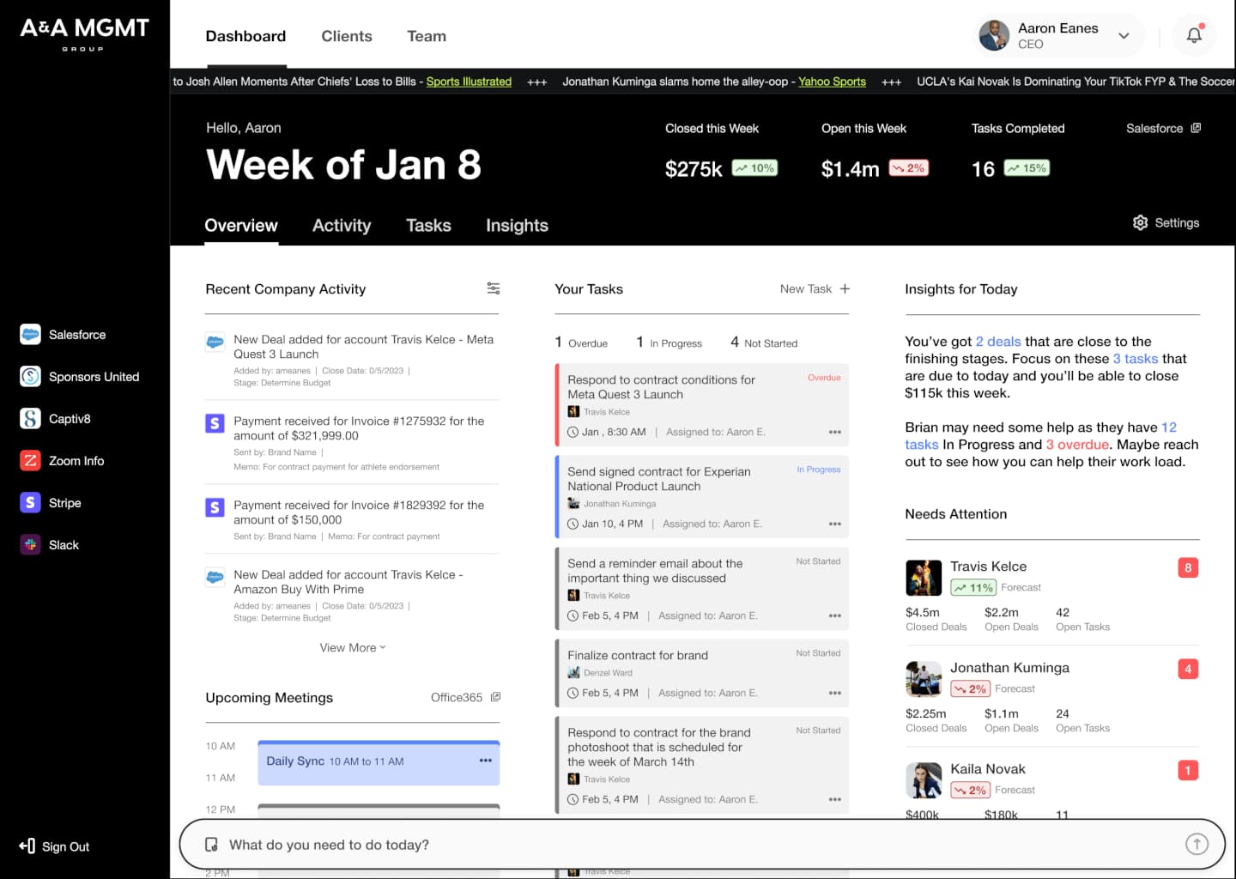Open the Daily Sync meeting block

[379, 762]
